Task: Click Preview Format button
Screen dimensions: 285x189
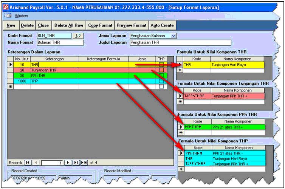Action: tap(132, 25)
